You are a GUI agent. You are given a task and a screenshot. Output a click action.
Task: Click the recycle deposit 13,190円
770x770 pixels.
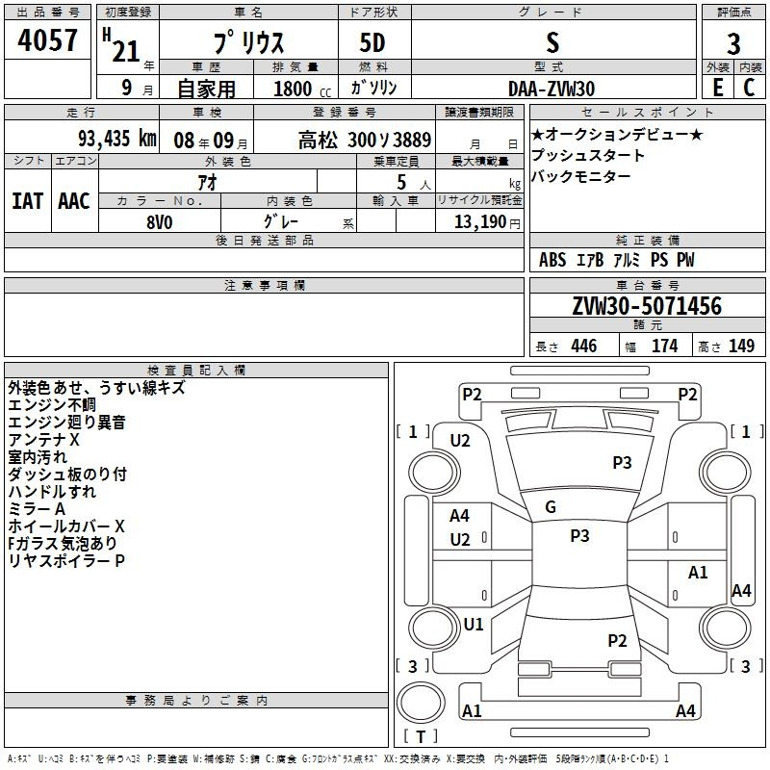coord(487,222)
